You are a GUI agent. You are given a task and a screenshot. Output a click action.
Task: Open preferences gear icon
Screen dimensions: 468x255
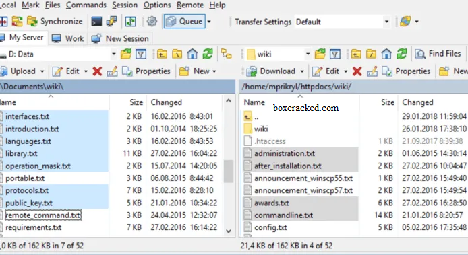pos(152,22)
